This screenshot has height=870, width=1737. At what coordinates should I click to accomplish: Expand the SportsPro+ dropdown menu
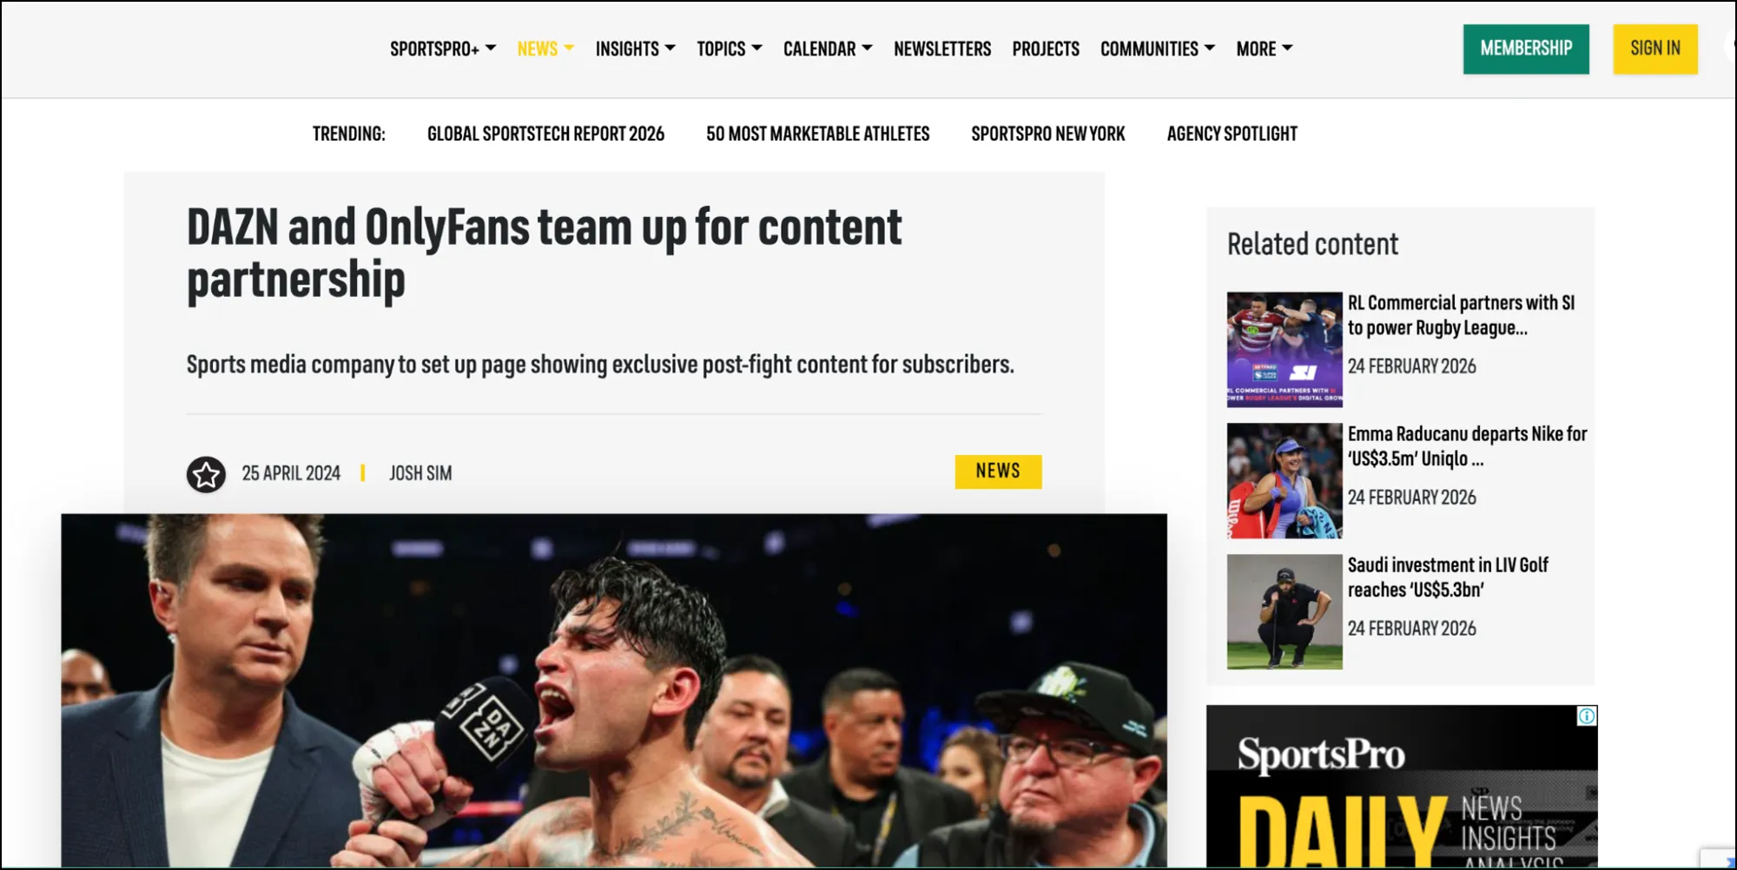pyautogui.click(x=443, y=49)
